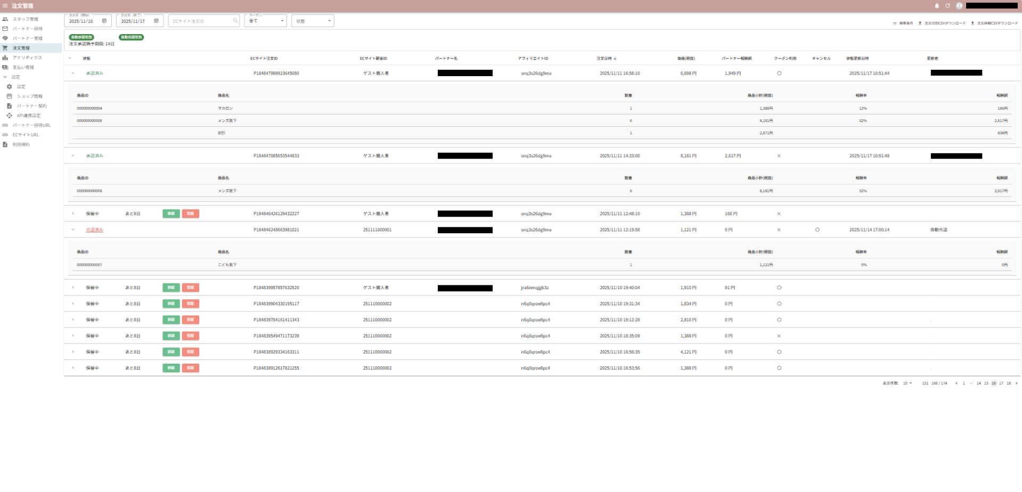Open calendar picker for end date 2025/11/17

pyautogui.click(x=156, y=21)
